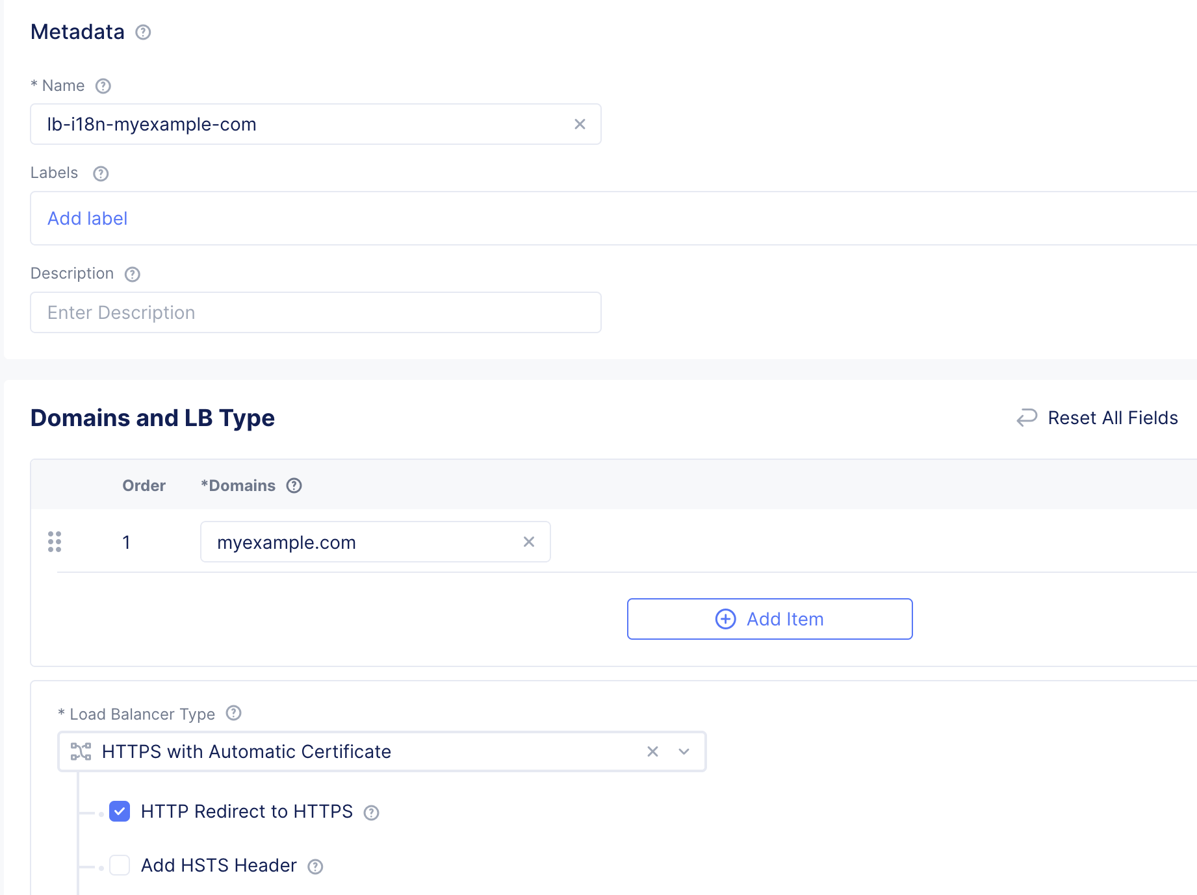Focus the Enter Description input field
1197x895 pixels.
coord(316,312)
